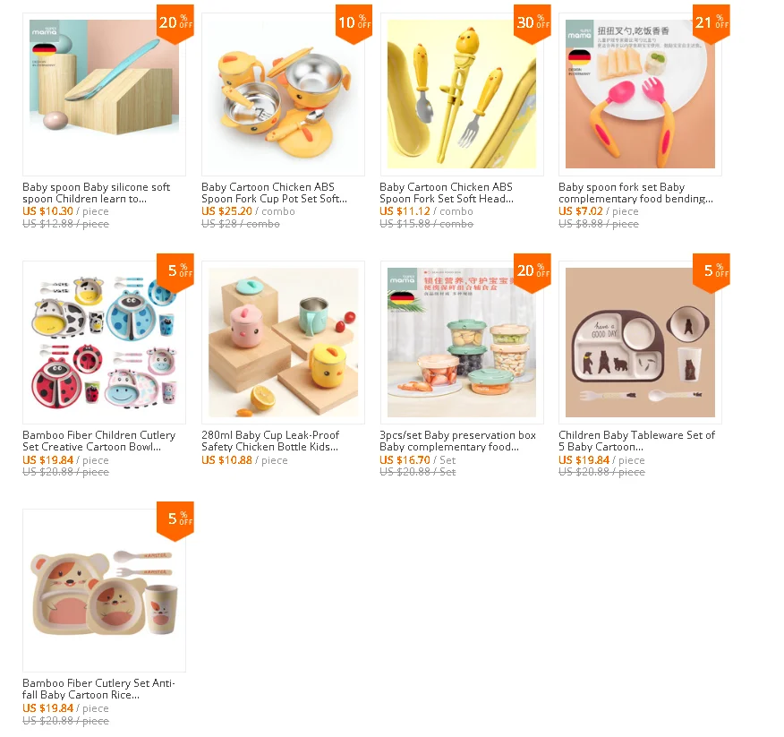The image size is (784, 737).
Task: Open 'Children Baby Tableware Set of 5' link
Action: [637, 441]
